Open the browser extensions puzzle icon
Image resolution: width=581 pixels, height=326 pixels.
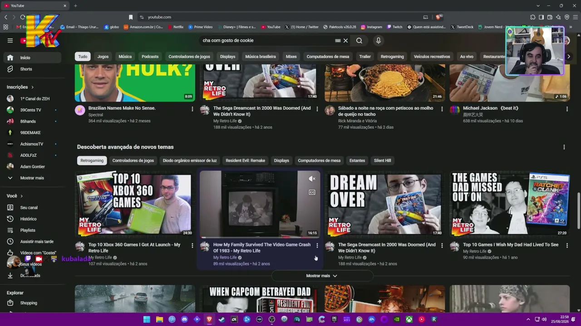point(533,17)
